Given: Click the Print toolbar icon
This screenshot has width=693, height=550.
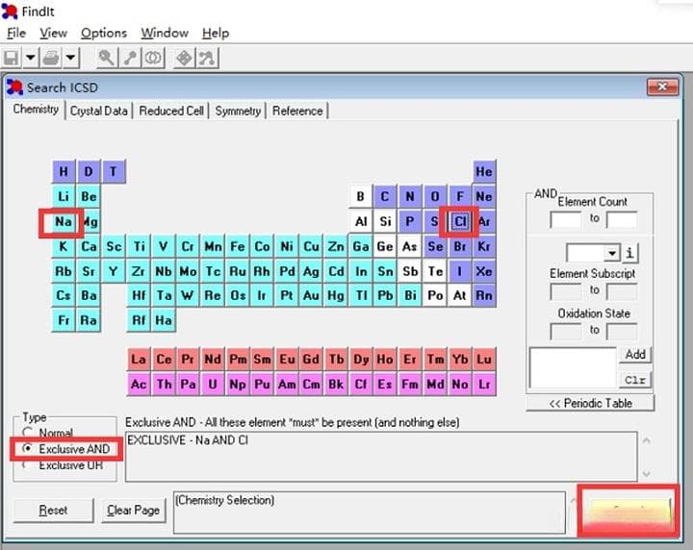Looking at the screenshot, I should (x=51, y=59).
